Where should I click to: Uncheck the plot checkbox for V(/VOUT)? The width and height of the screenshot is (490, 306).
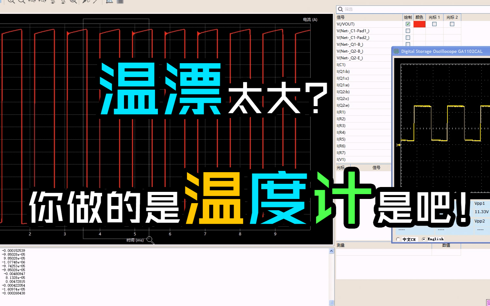408,24
